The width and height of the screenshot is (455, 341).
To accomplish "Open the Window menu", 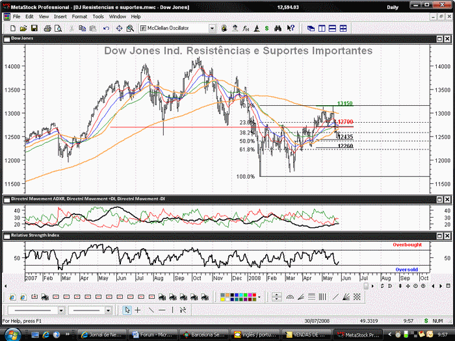I will [118, 17].
